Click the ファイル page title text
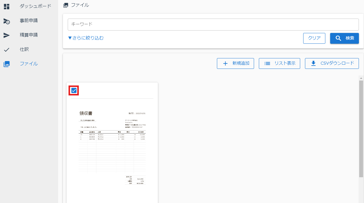This screenshot has width=364, height=203. pos(80,5)
